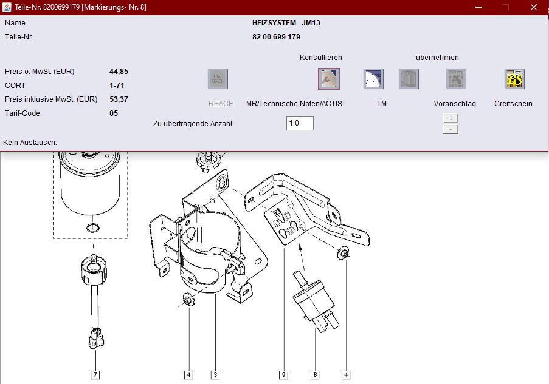549x384 pixels.
Task: Select callout number 7 in diagram
Action: (95, 374)
